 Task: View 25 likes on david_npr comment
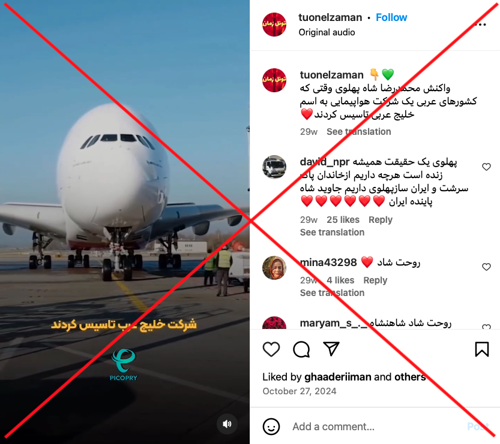pos(343,220)
